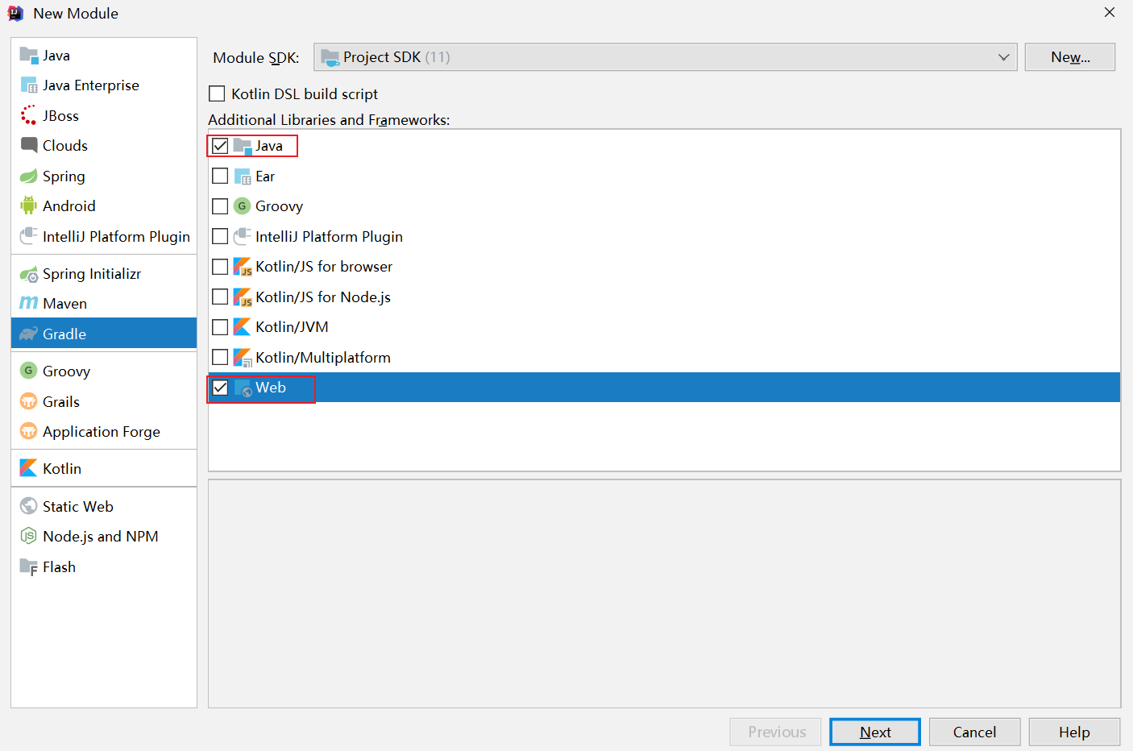Click the Kotlin/JS for browser icon
The image size is (1133, 751).
coord(243,267)
